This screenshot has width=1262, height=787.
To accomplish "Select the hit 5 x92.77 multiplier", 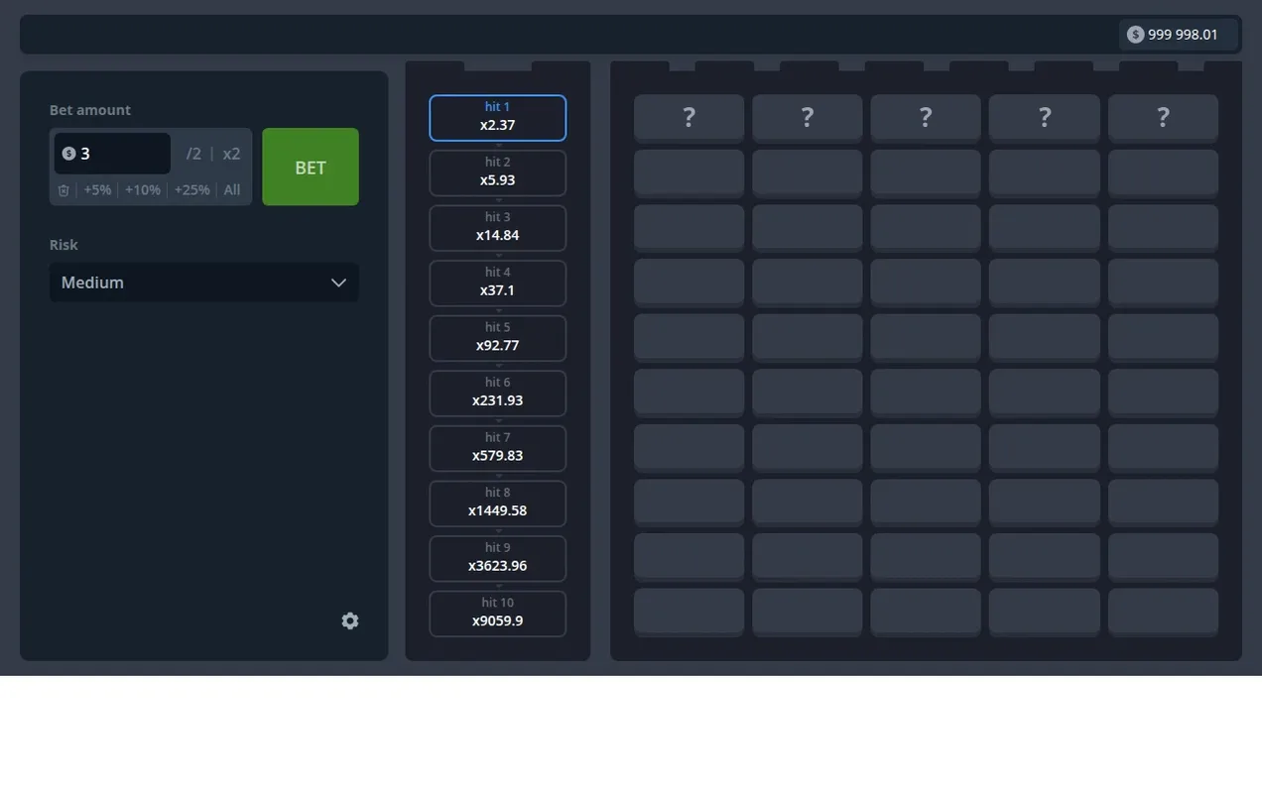I will (x=498, y=338).
